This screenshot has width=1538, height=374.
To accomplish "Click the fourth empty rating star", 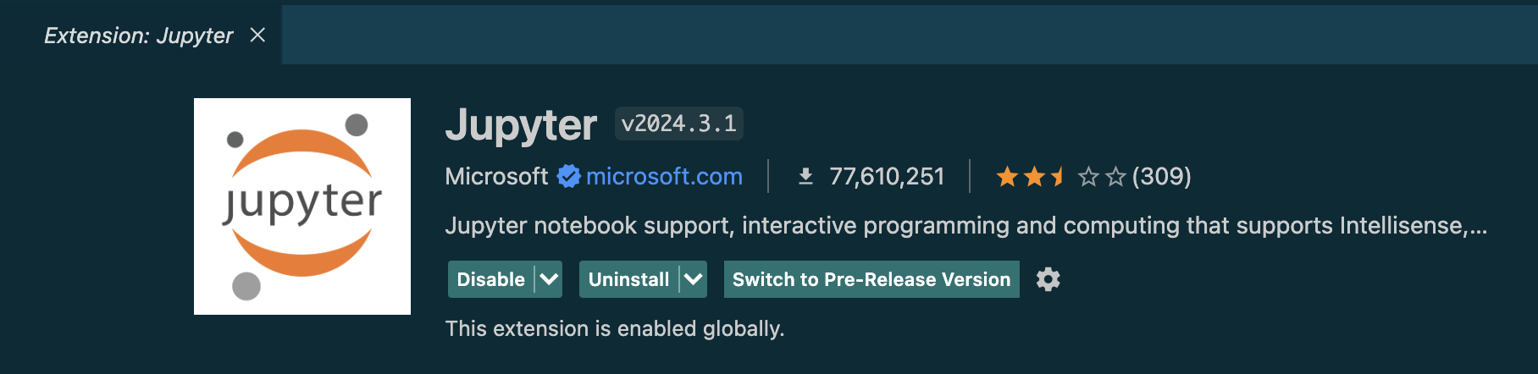I will (1088, 177).
